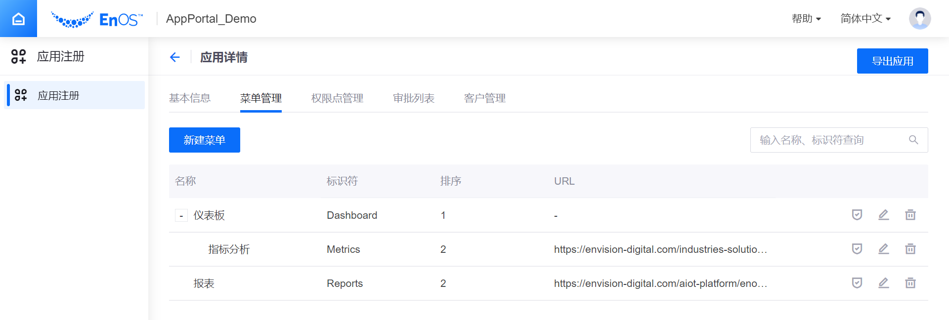Click the shield icon for 报表 Reports row
The width and height of the screenshot is (949, 320).
click(857, 283)
